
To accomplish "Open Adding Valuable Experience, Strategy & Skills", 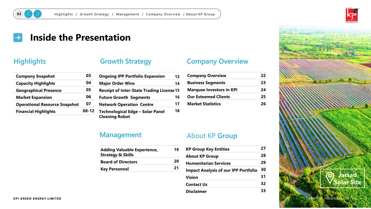I will click(129, 152).
